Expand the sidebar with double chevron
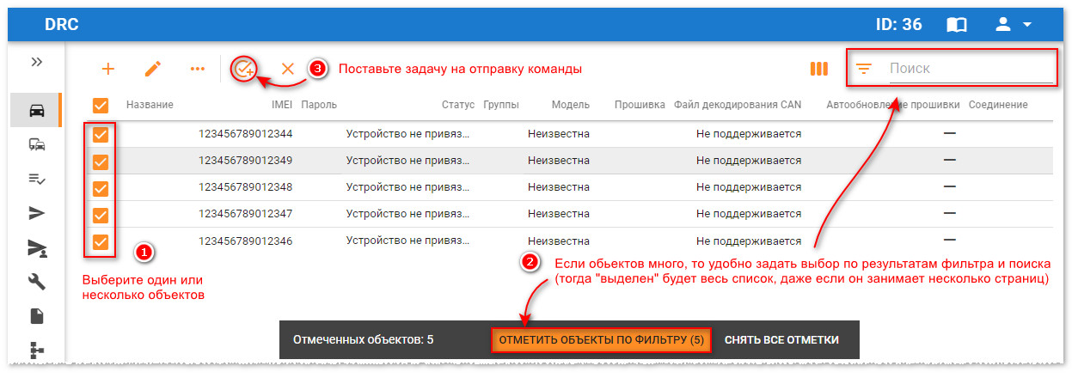 click(37, 62)
